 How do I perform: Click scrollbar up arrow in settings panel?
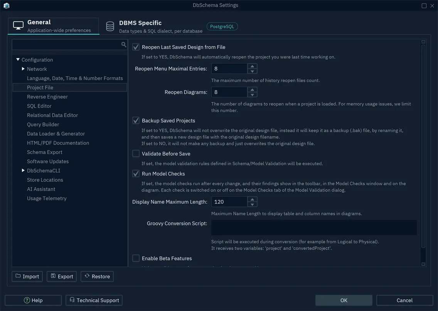tap(423, 42)
